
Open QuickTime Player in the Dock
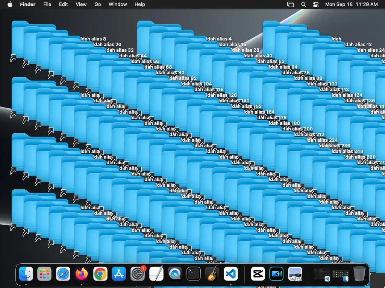click(175, 273)
